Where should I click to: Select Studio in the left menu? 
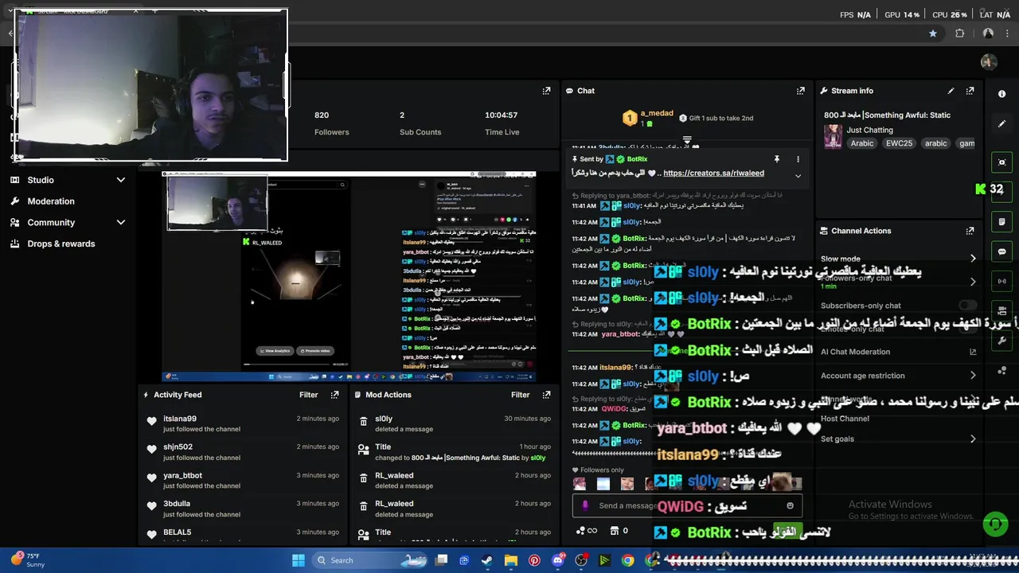tap(41, 180)
